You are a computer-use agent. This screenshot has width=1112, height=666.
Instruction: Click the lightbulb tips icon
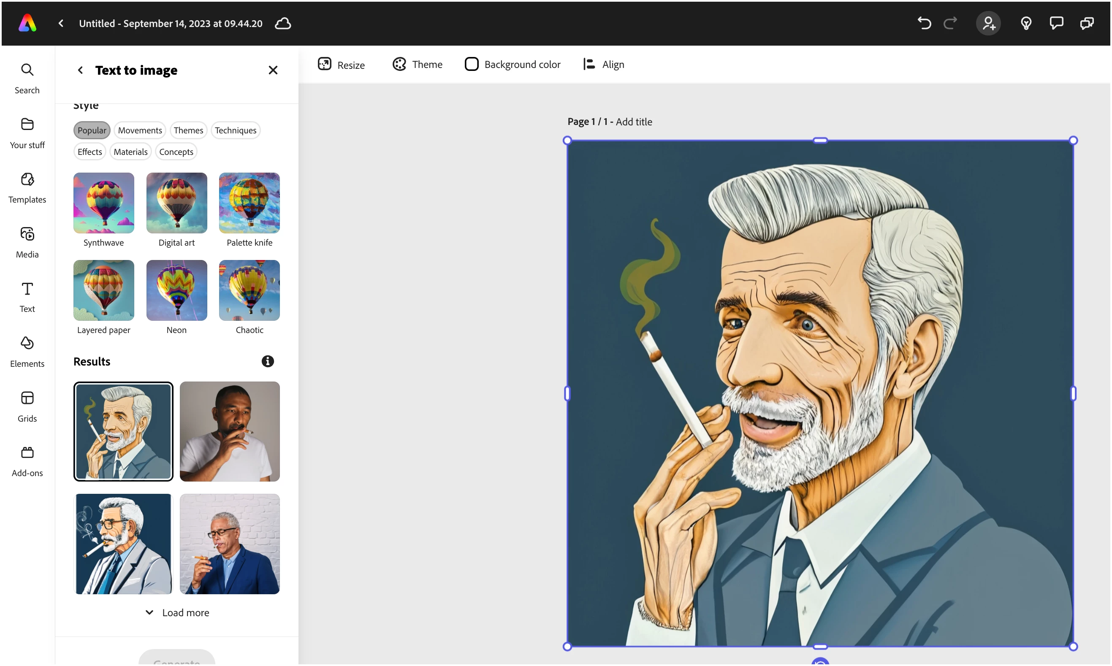coord(1026,23)
